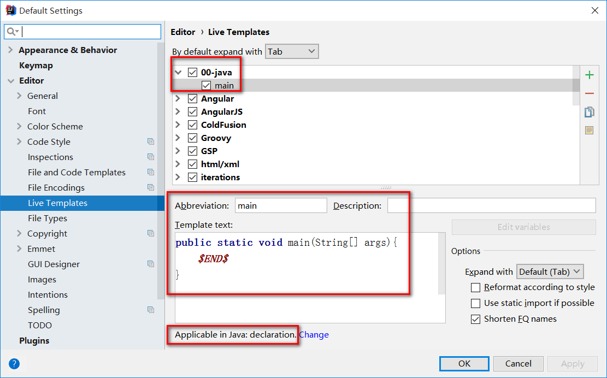607x378 pixels.
Task: Close the Default Settings dialog
Action: pos(595,10)
